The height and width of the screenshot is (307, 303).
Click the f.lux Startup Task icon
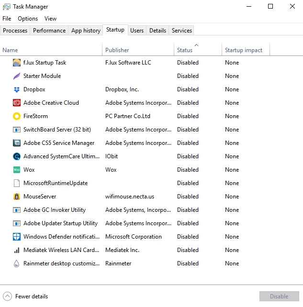pos(17,63)
